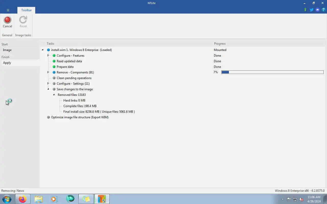The image size is (327, 204).
Task: Click the Done status for Prepare data
Action: click(x=217, y=67)
